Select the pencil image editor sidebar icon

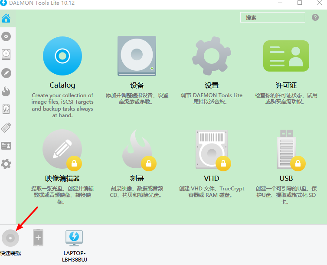(6, 73)
